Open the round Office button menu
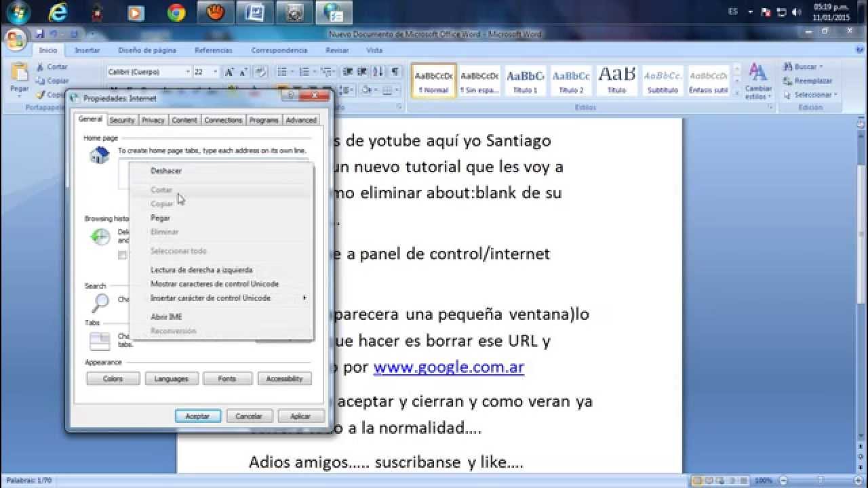 (14, 39)
